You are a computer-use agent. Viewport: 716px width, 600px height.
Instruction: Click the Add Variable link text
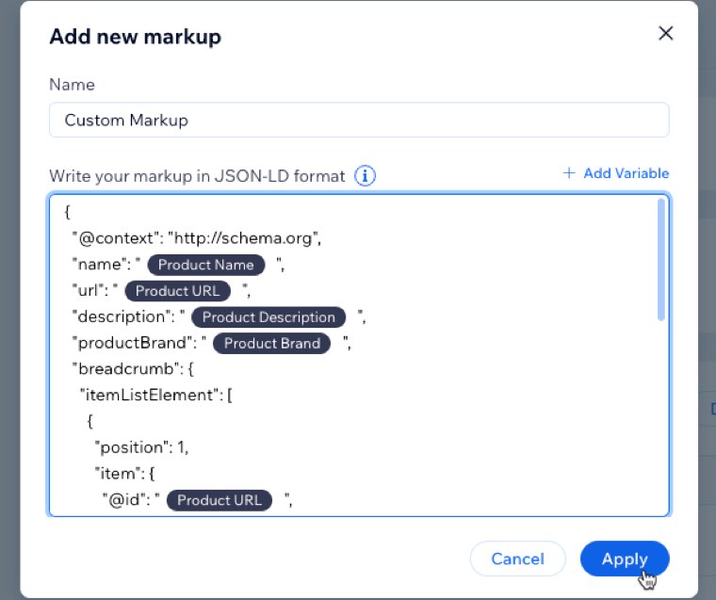point(626,173)
